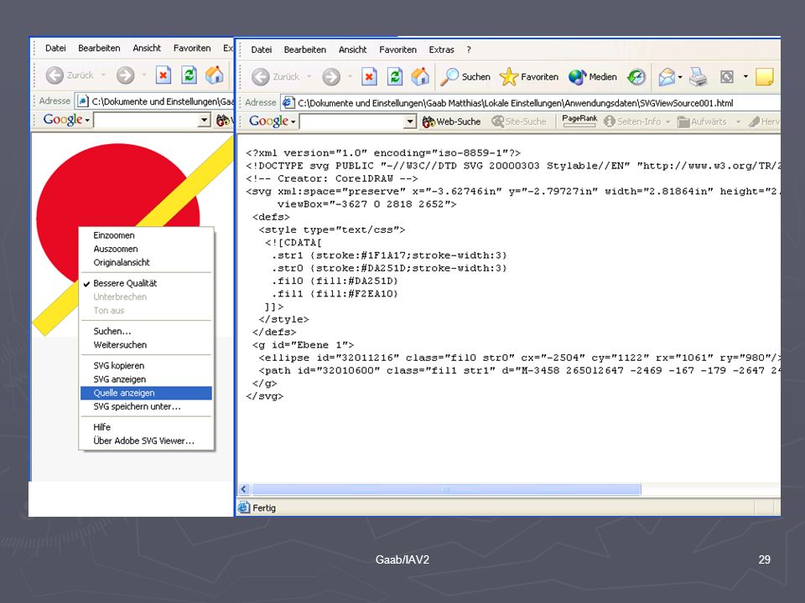
Task: Click the printer icon in toolbar
Action: [698, 77]
